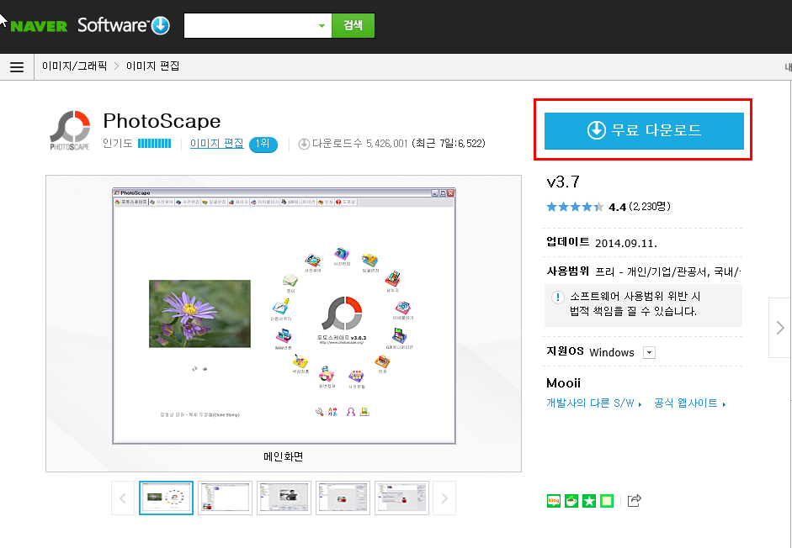Select the fifth screenshot thumbnail

pos(402,498)
